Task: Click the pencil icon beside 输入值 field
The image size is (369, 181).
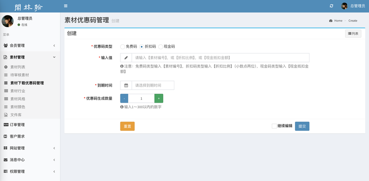Action: (126, 58)
